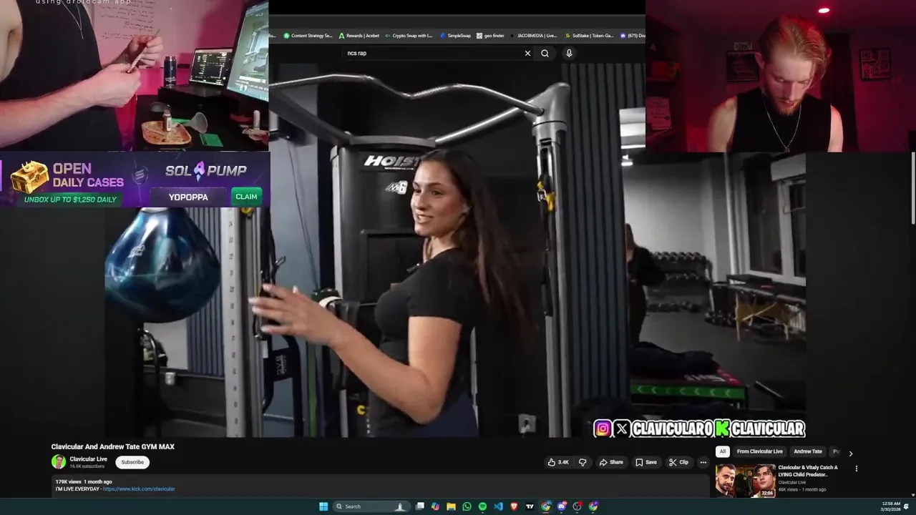The width and height of the screenshot is (916, 515).
Task: Open TradingView from the taskbar
Action: (x=530, y=506)
